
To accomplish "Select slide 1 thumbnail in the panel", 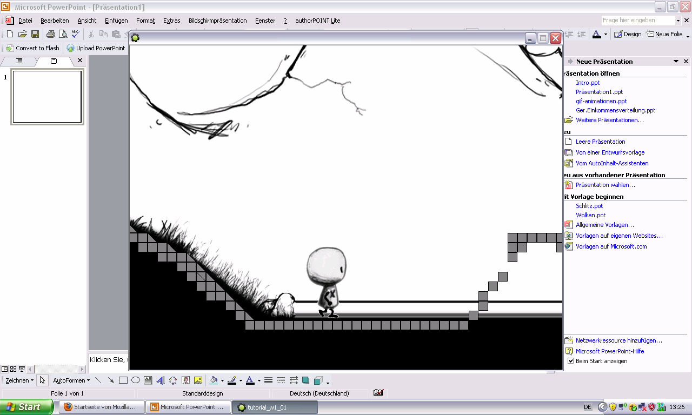I will (x=47, y=97).
